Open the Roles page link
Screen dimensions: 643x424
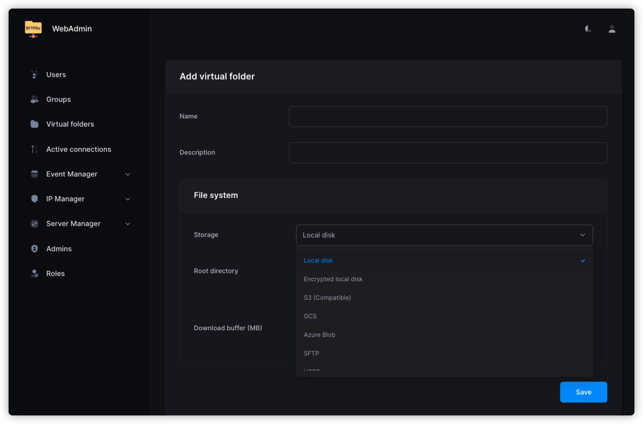pyautogui.click(x=55, y=274)
